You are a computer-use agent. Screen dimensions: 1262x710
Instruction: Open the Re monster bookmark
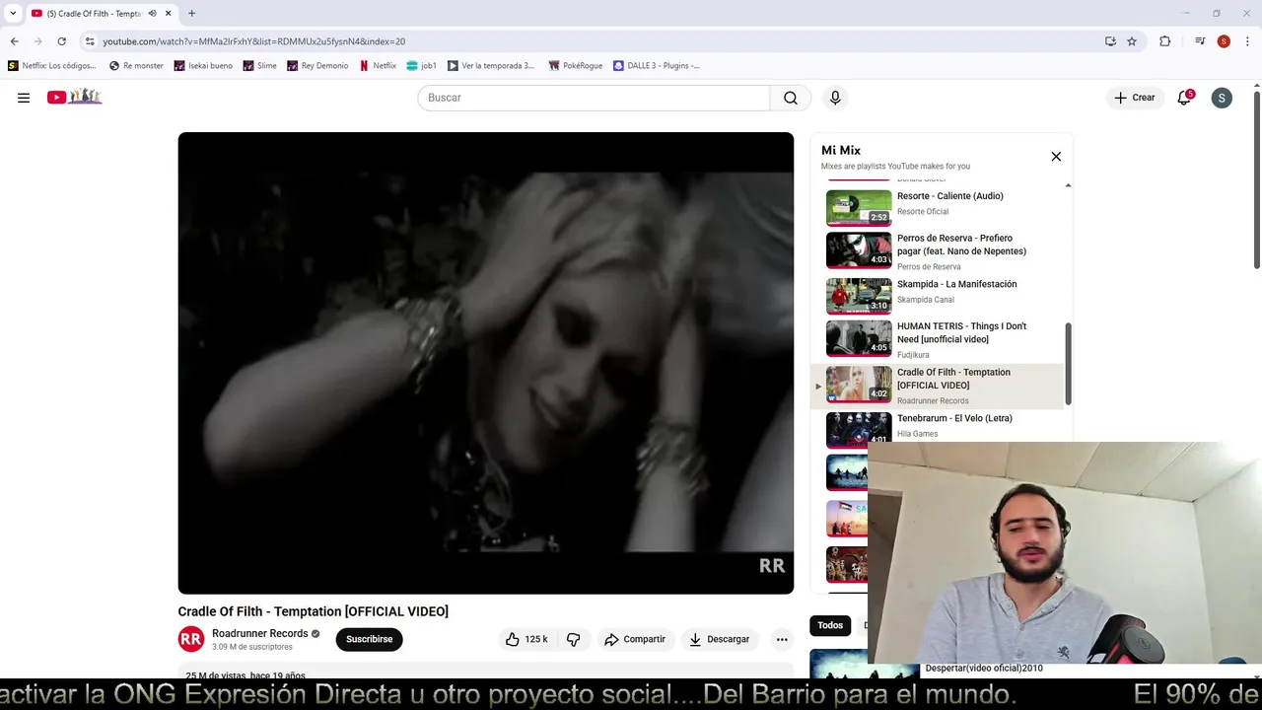136,66
